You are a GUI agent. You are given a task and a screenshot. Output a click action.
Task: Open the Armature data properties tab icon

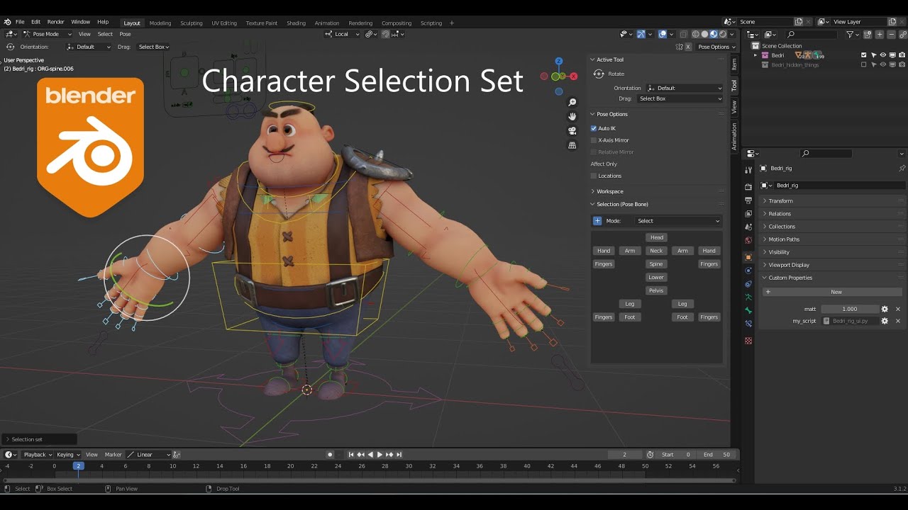(x=748, y=297)
